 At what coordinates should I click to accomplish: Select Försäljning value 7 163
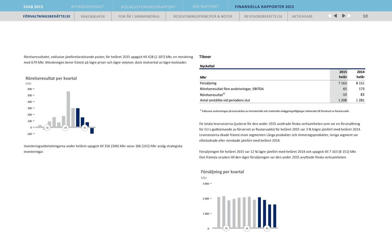coord(343,83)
